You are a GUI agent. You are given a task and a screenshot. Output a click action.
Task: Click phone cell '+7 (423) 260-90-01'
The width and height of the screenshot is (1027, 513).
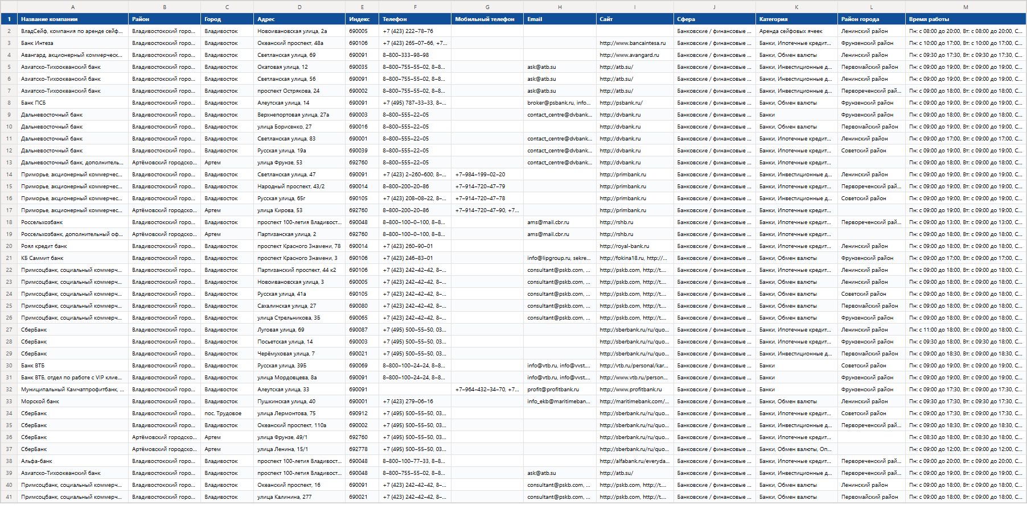(415, 246)
